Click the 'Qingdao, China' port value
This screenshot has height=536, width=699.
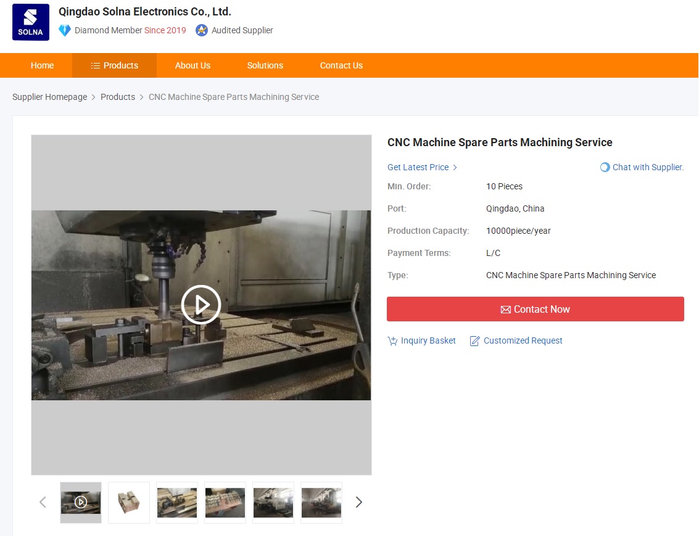tap(515, 209)
